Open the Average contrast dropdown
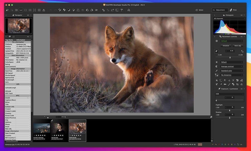 pos(232,66)
